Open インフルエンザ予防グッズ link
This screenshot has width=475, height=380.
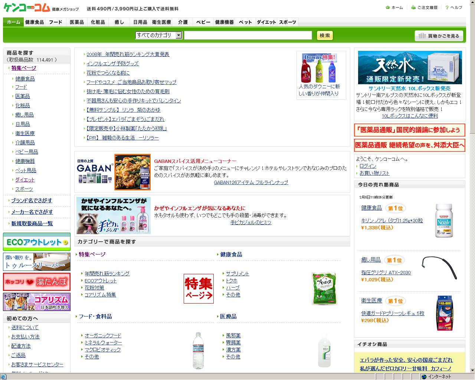click(112, 63)
